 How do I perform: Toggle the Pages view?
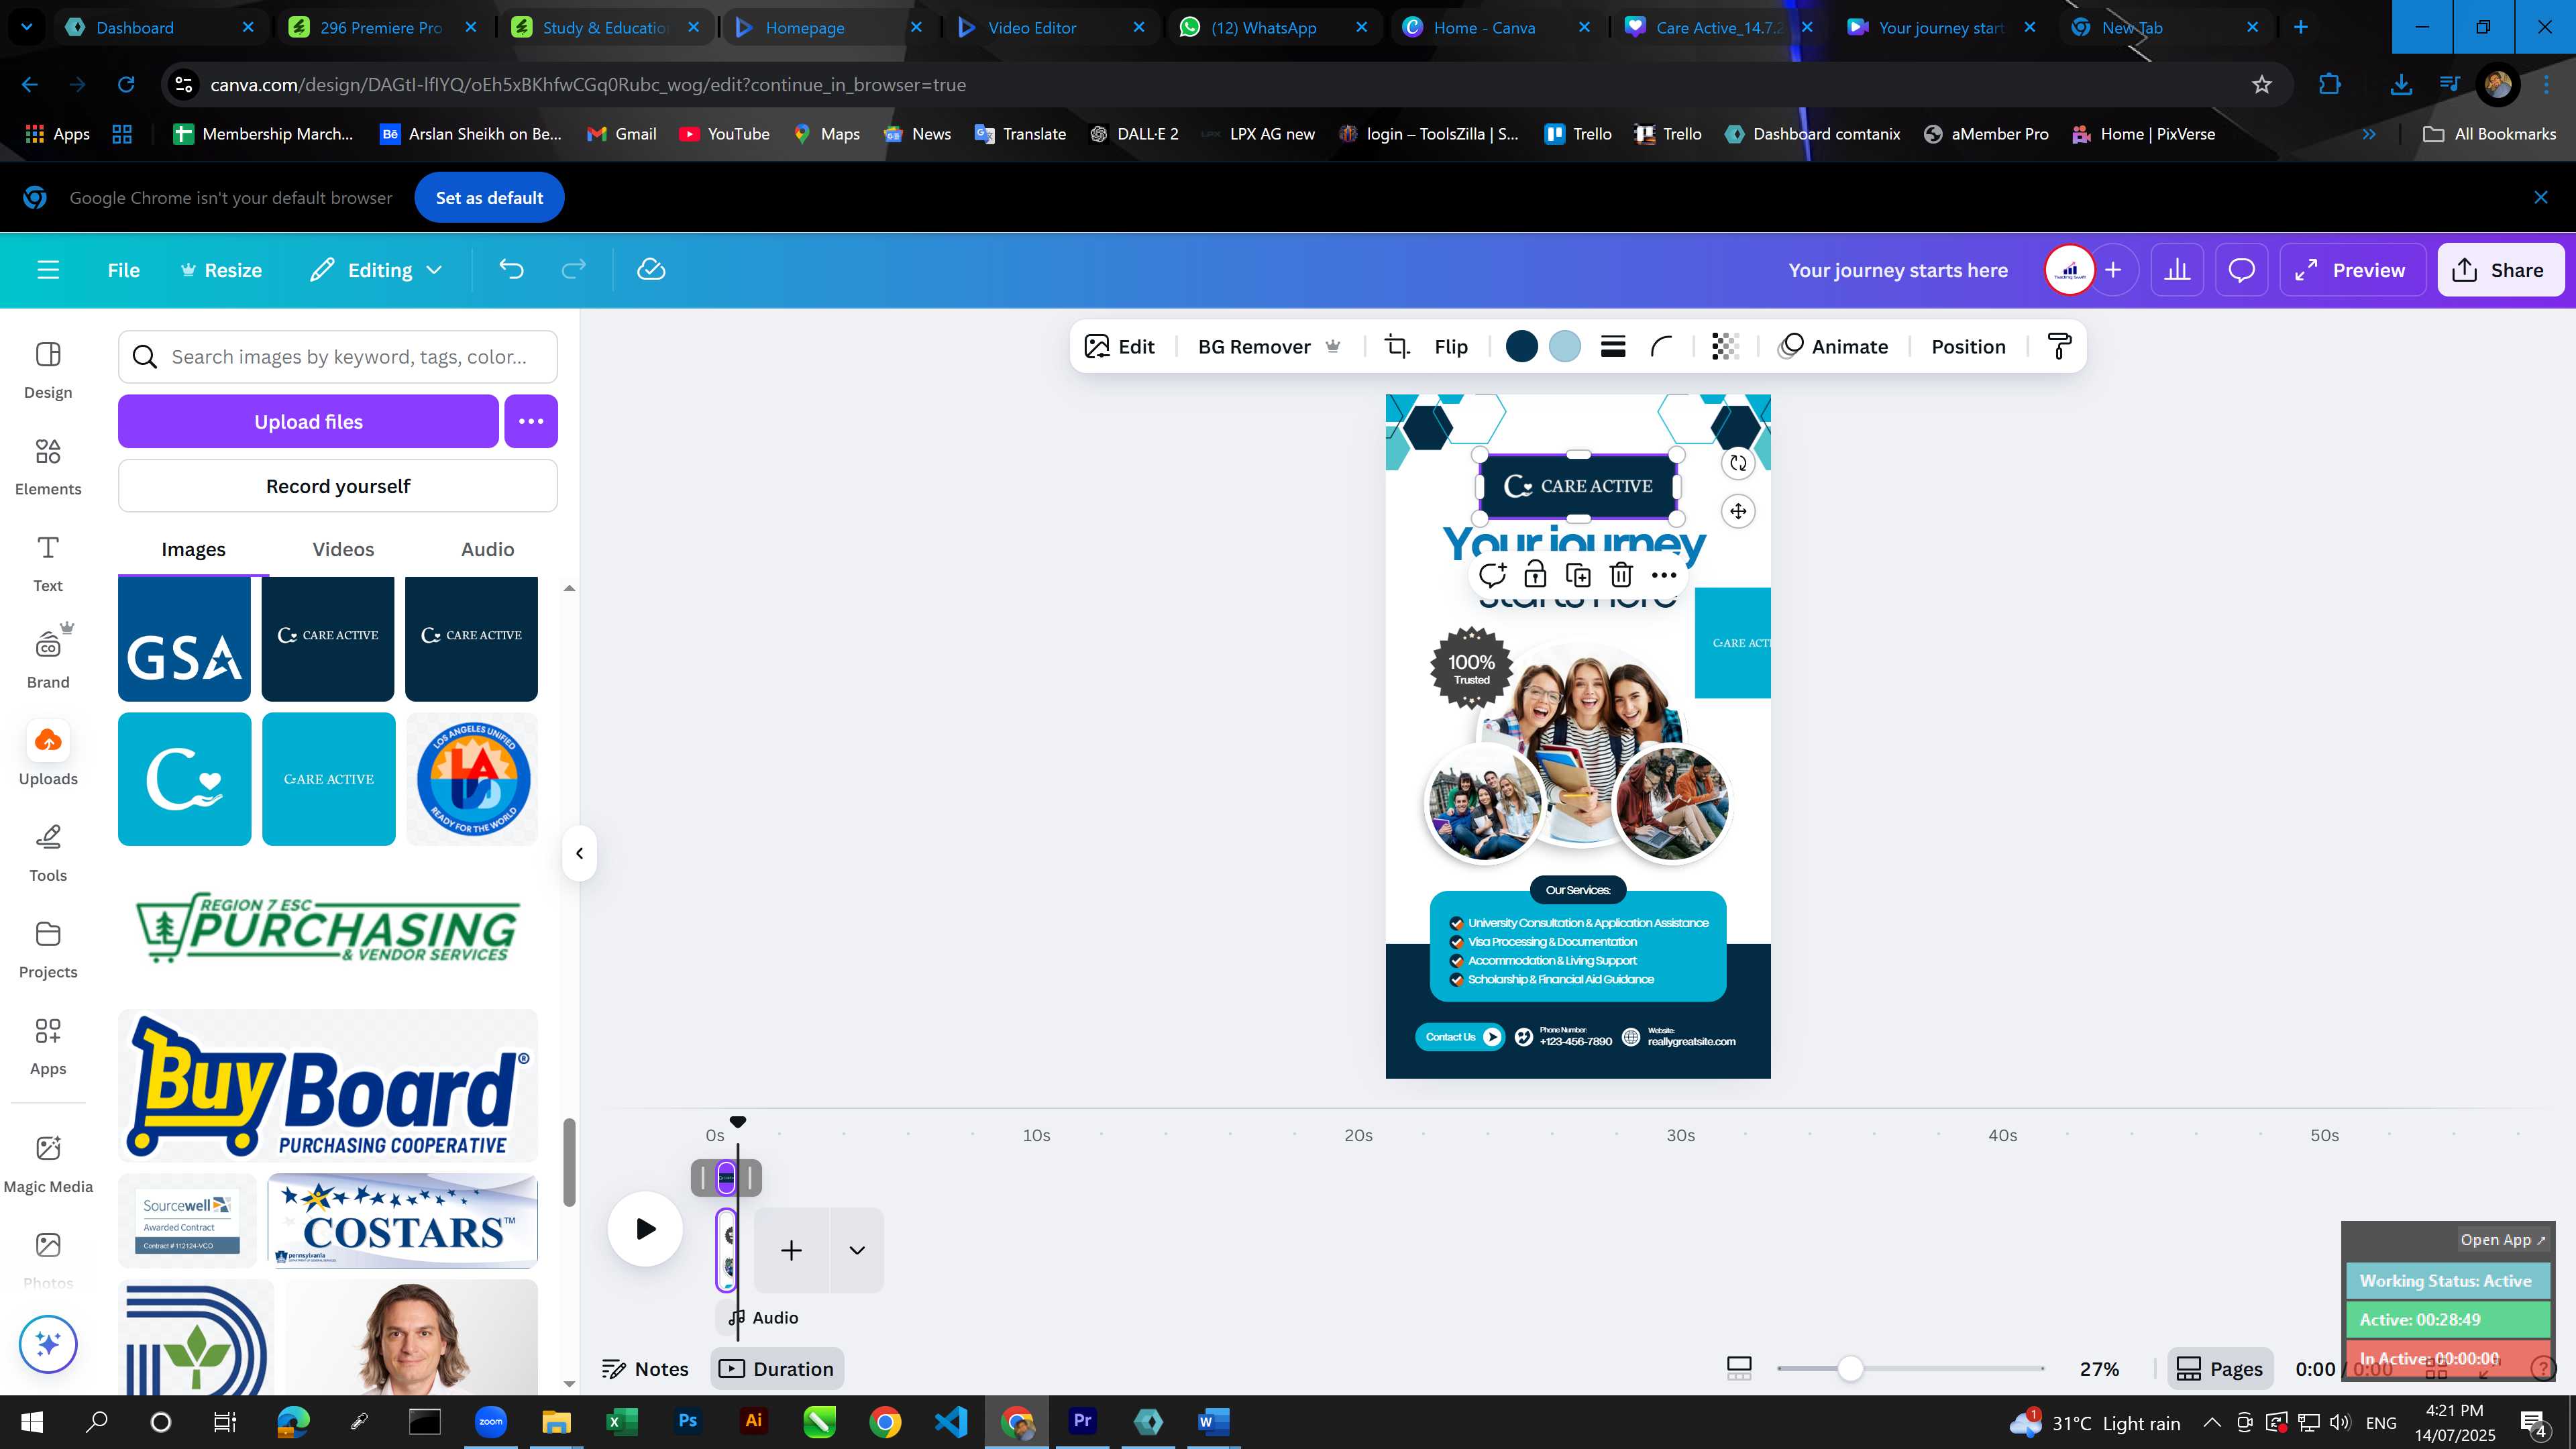tap(2220, 1369)
